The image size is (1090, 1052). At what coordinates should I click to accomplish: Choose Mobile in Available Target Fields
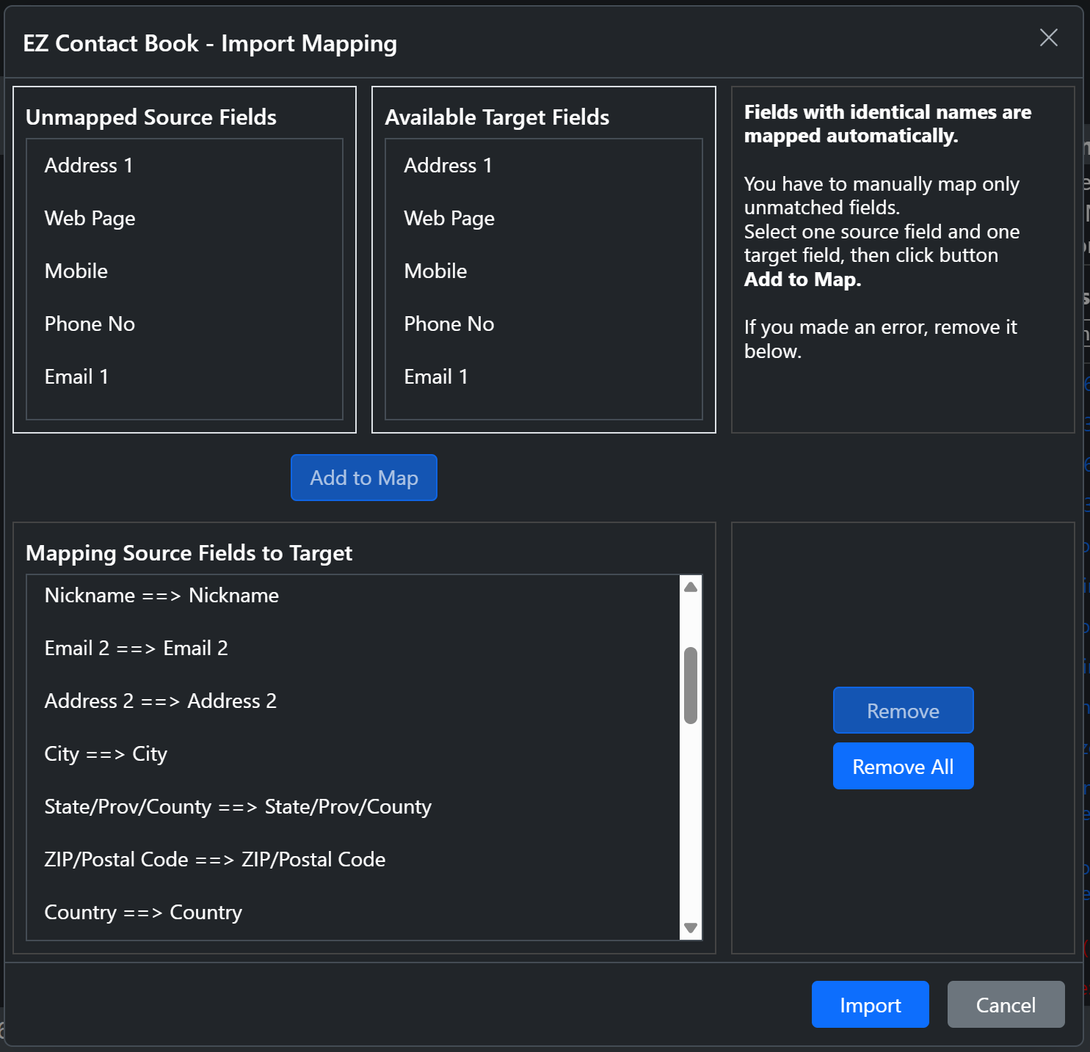[x=435, y=271]
